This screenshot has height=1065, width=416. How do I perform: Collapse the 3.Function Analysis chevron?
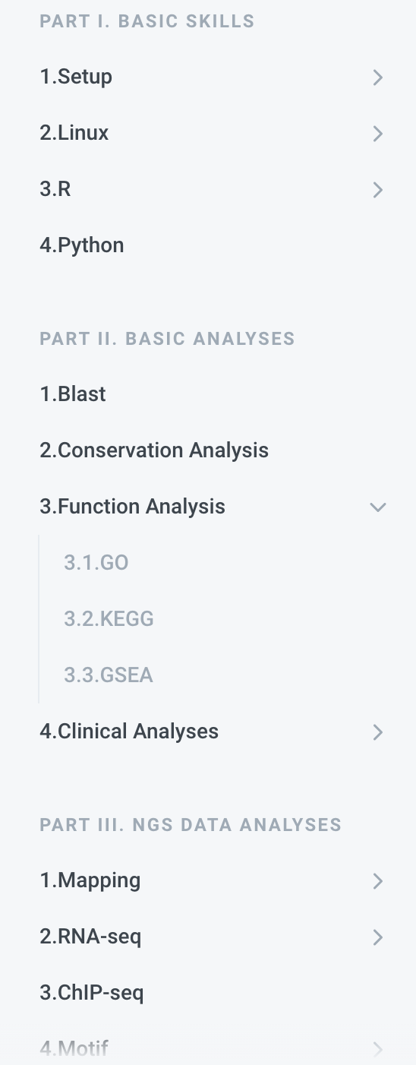pyautogui.click(x=377, y=507)
